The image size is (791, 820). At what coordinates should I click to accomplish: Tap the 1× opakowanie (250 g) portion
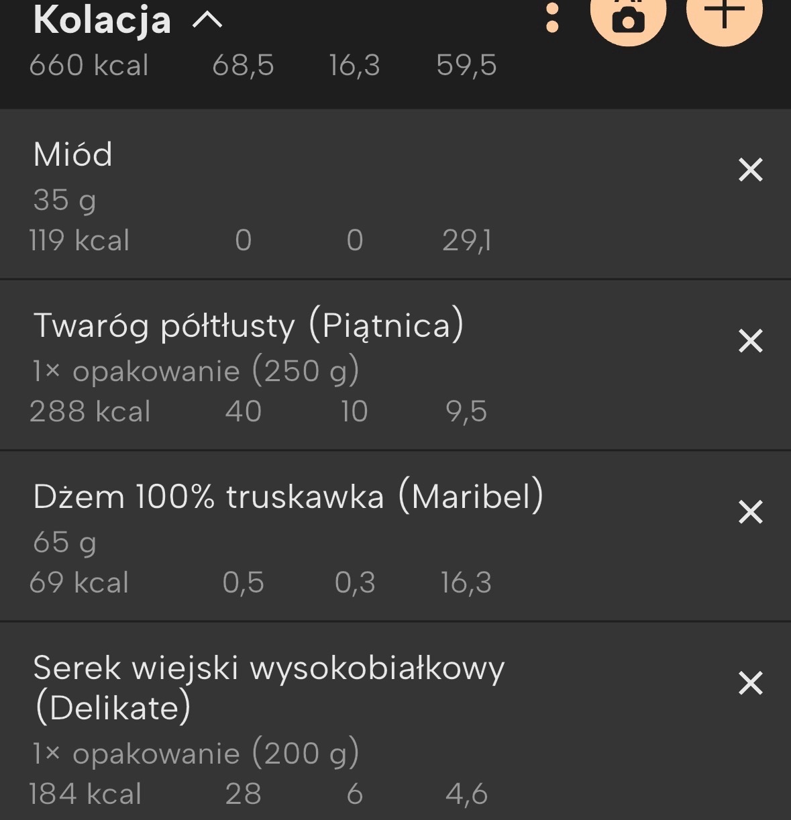(195, 371)
